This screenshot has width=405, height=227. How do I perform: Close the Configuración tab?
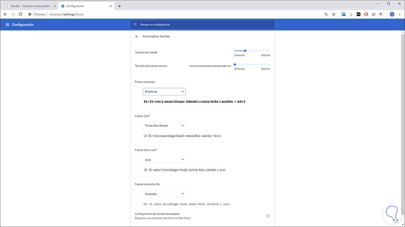(110, 6)
